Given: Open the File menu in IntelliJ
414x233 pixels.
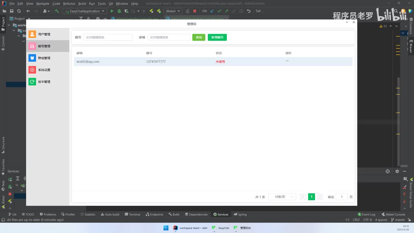Looking at the screenshot, I should point(12,4).
